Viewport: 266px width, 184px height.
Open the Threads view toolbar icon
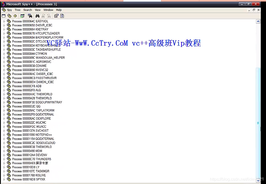(15, 16)
